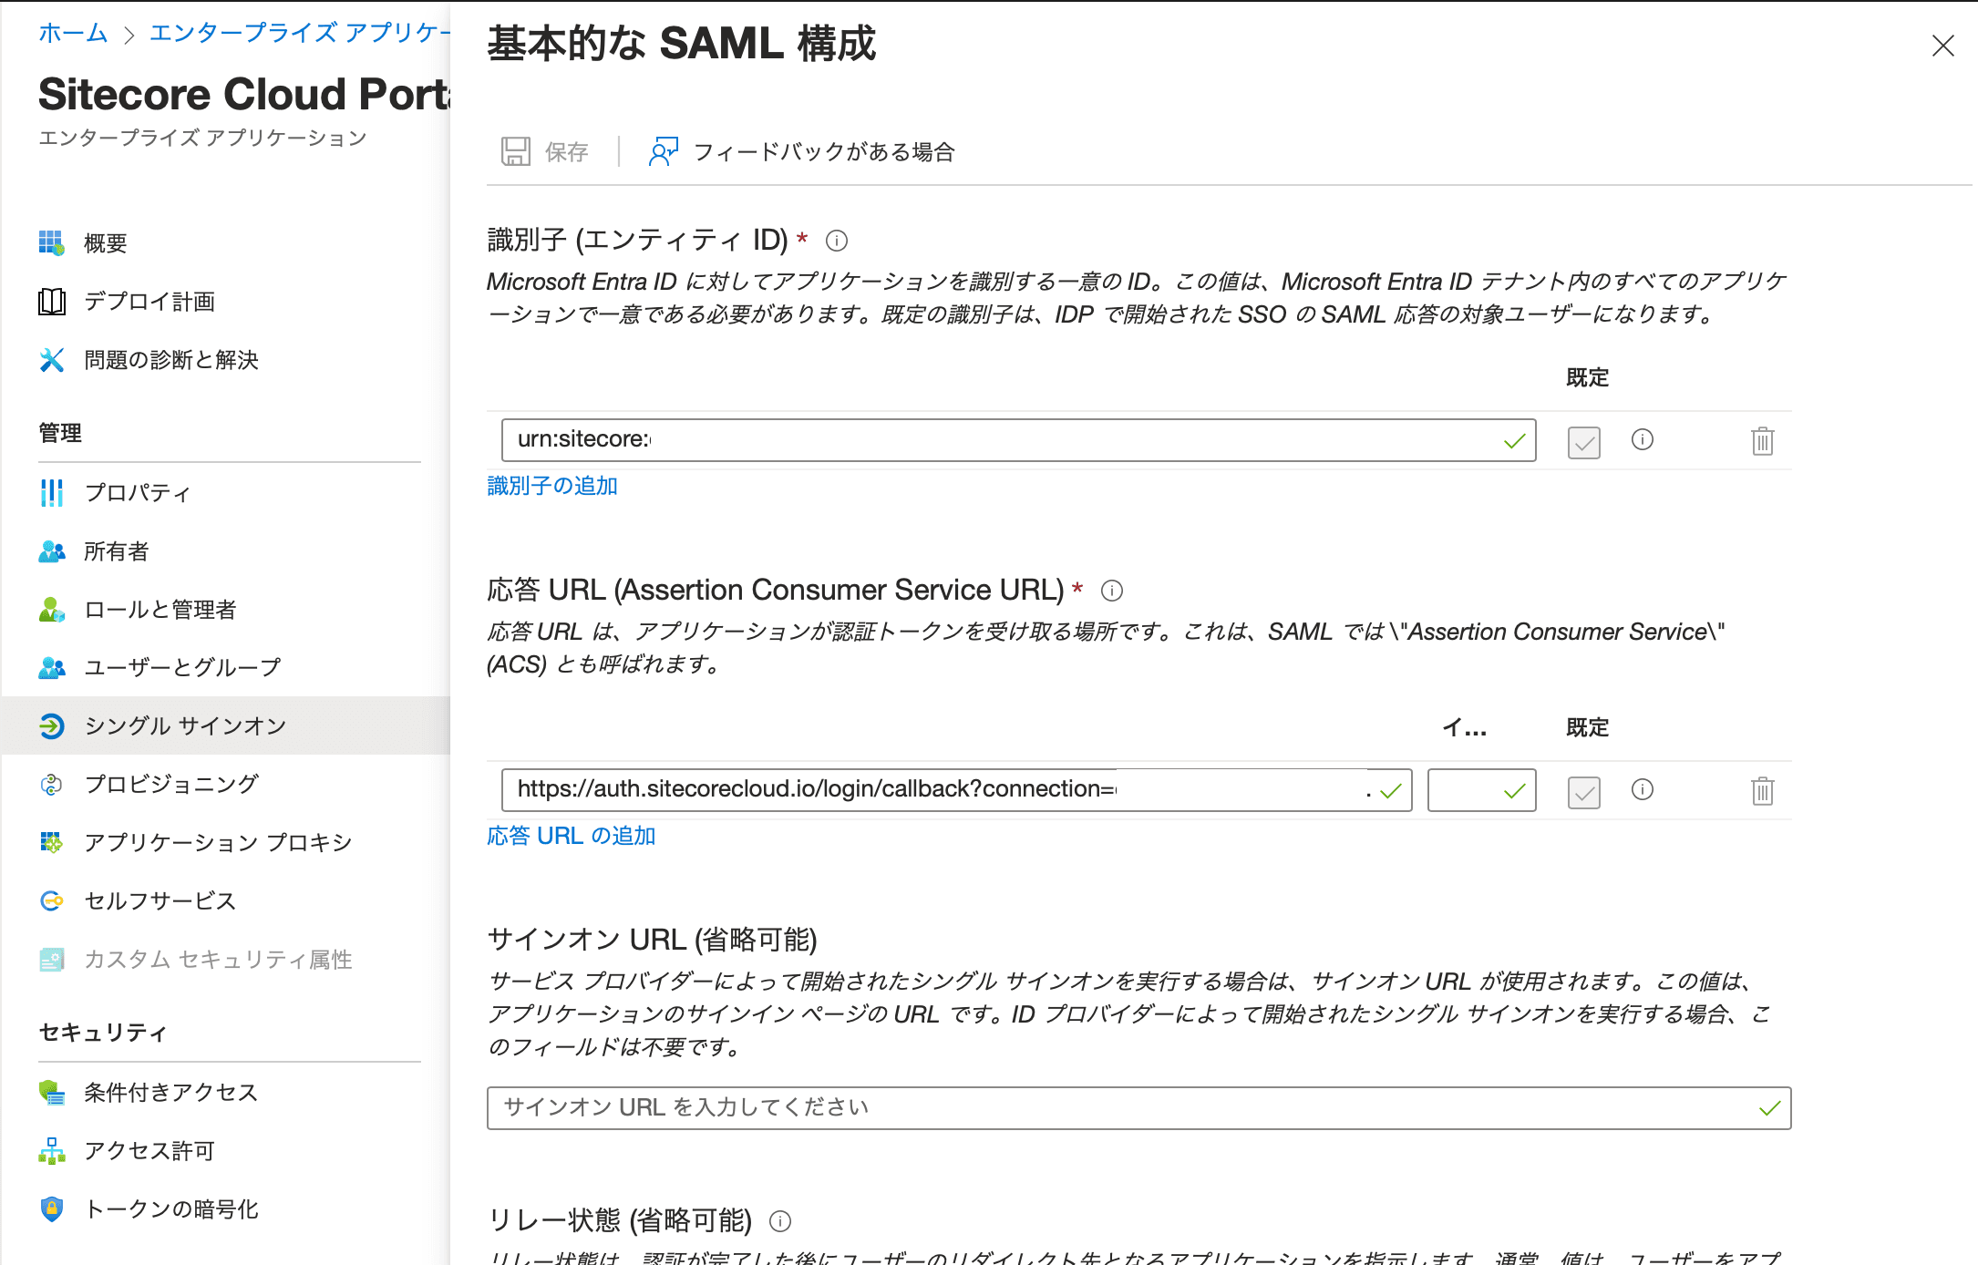
Task: Open 条件付きアクセス under セキュリティ
Action: pos(170,1092)
